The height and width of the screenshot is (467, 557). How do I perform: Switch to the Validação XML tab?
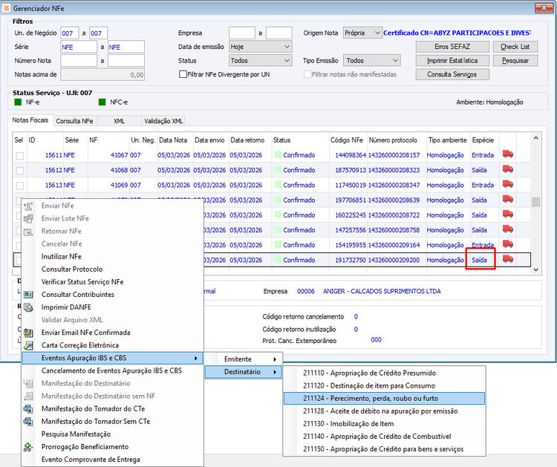(x=163, y=121)
